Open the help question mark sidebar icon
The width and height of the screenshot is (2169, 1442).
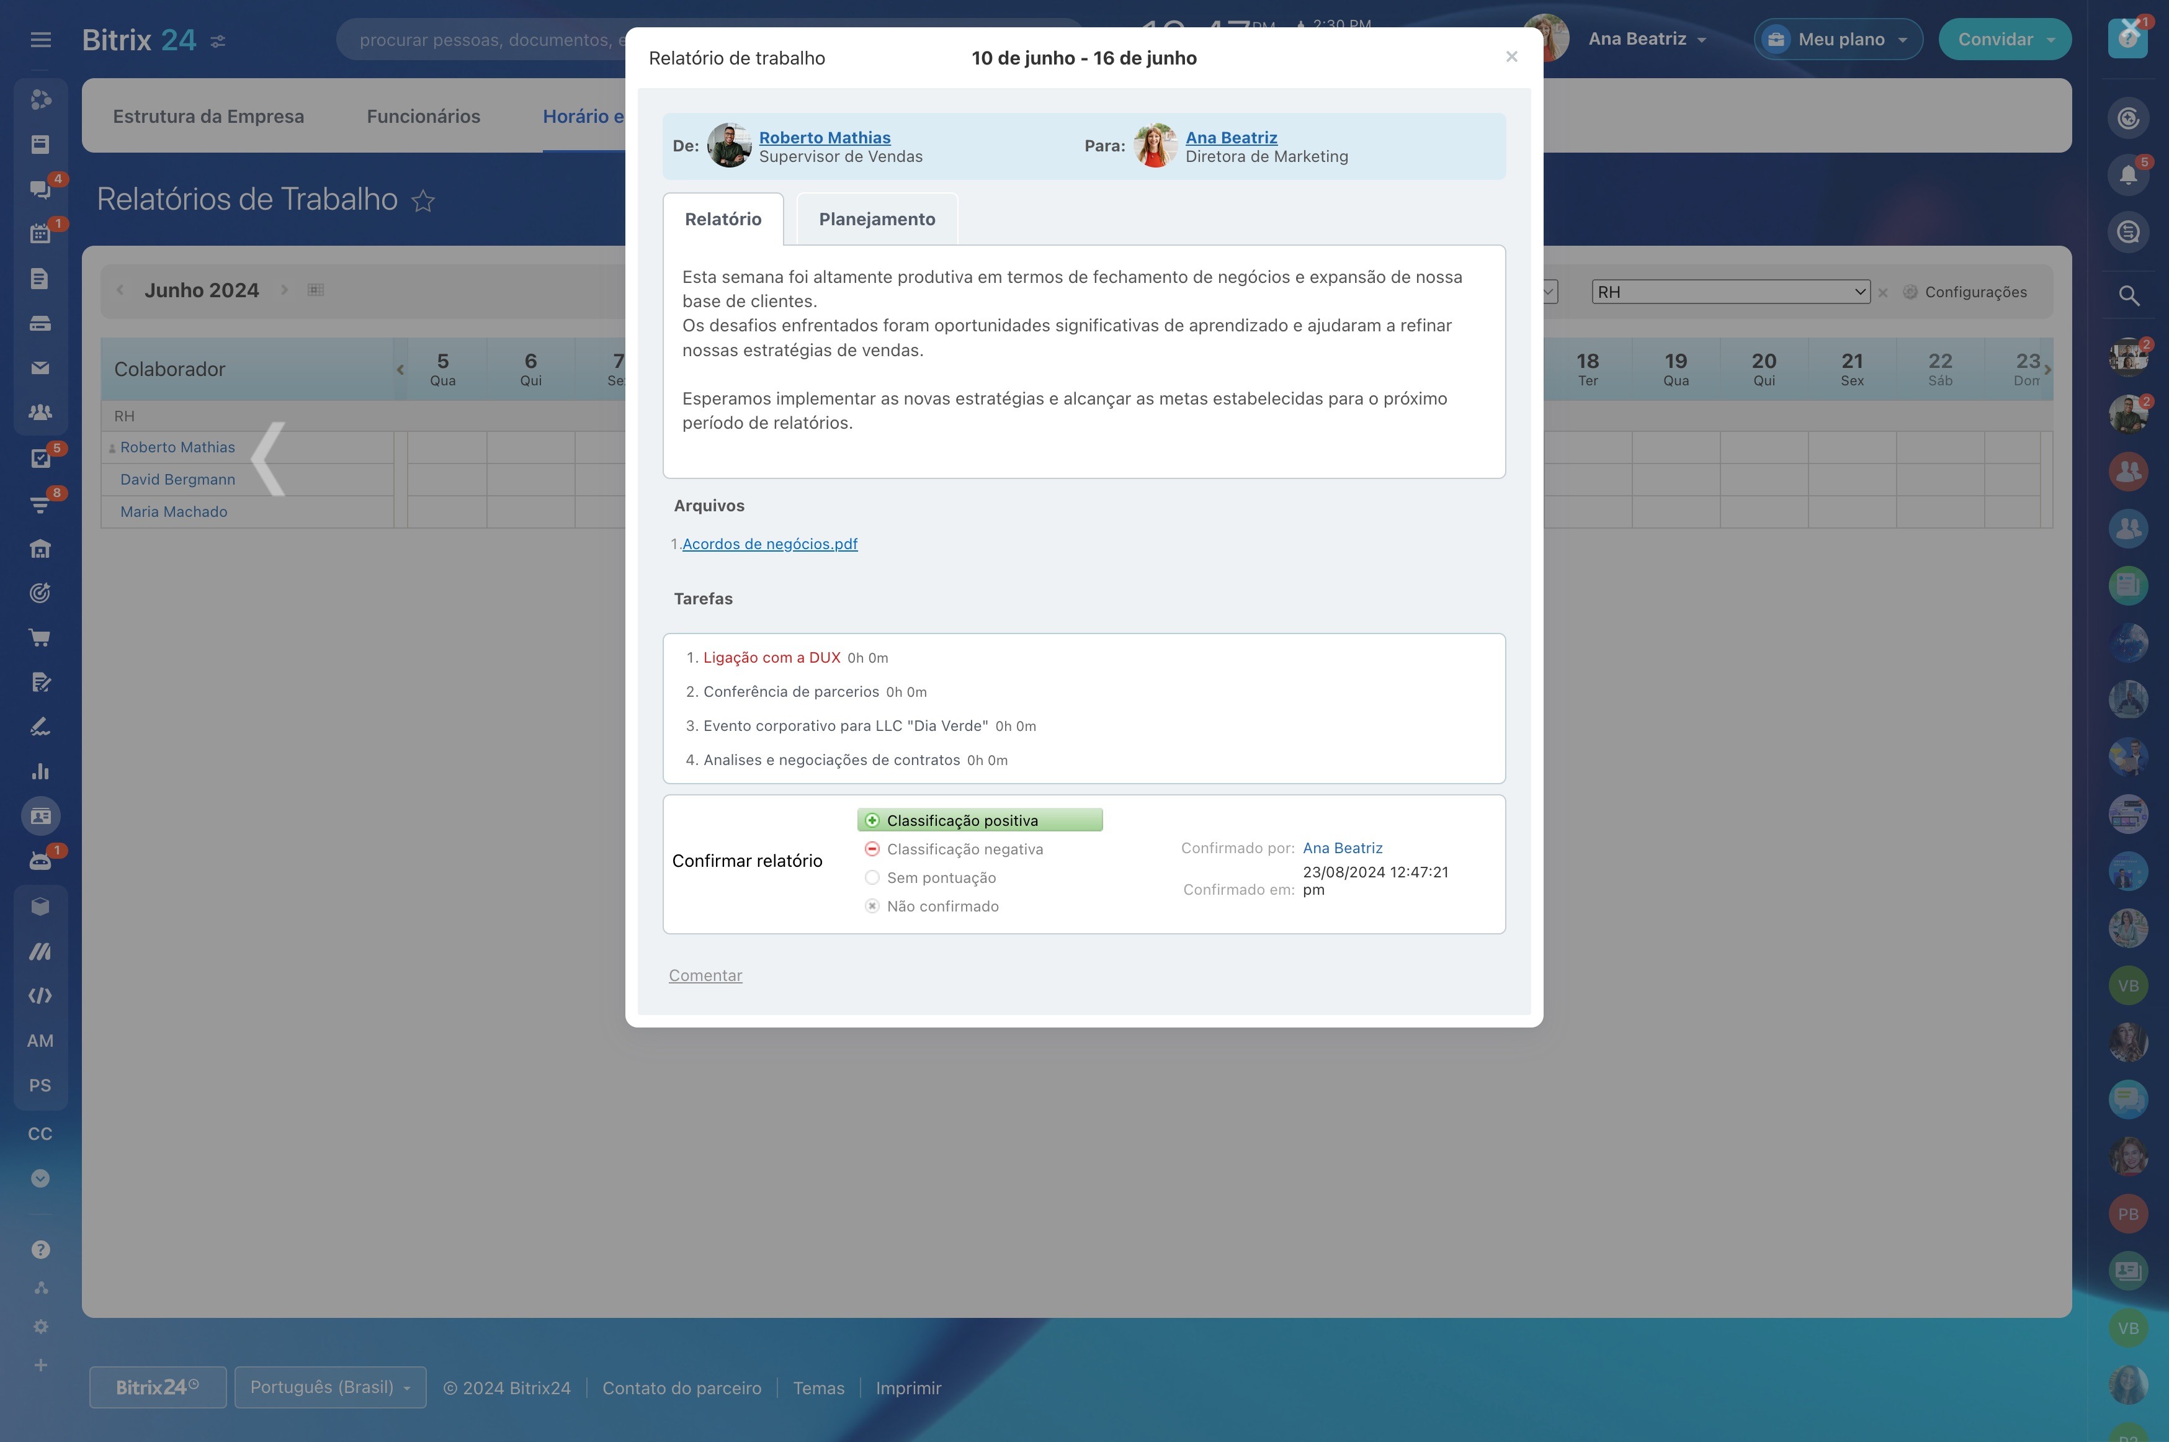coord(40,1249)
